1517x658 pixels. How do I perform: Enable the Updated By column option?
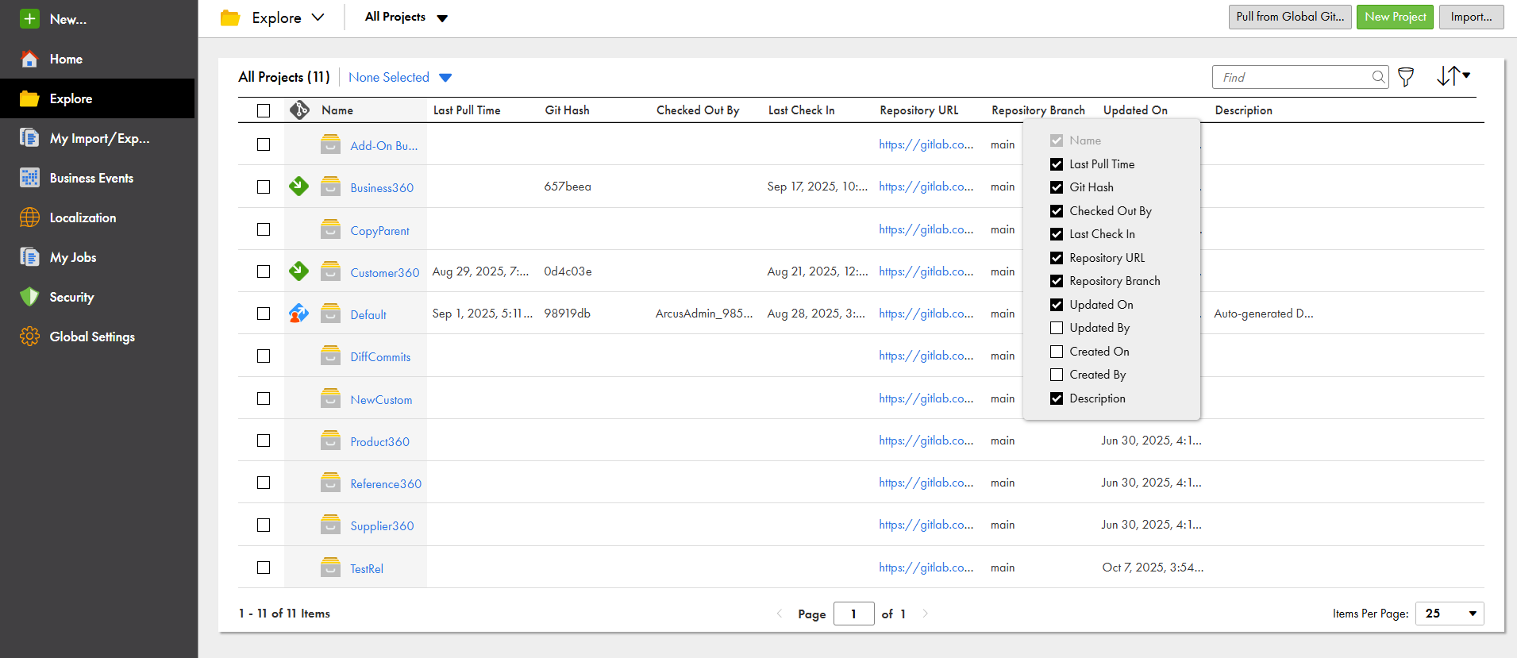point(1057,328)
